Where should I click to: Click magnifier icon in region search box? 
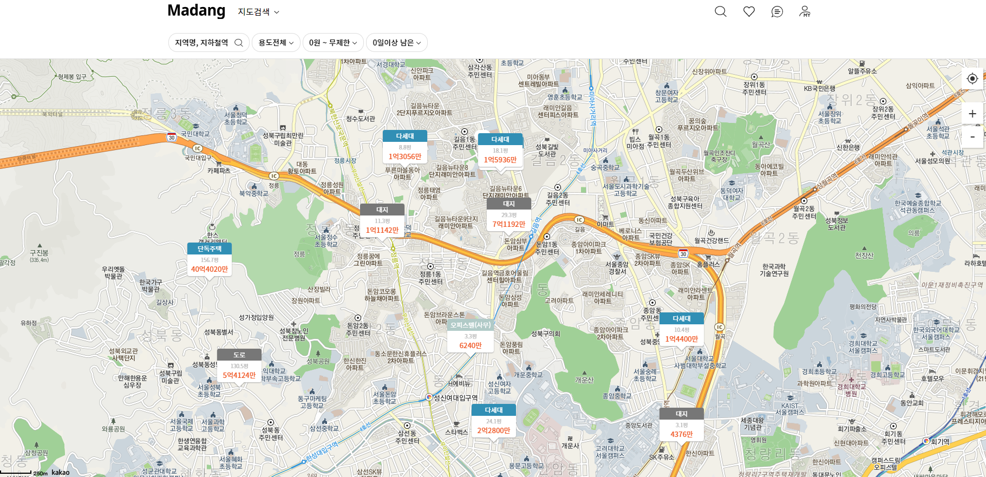pos(238,43)
